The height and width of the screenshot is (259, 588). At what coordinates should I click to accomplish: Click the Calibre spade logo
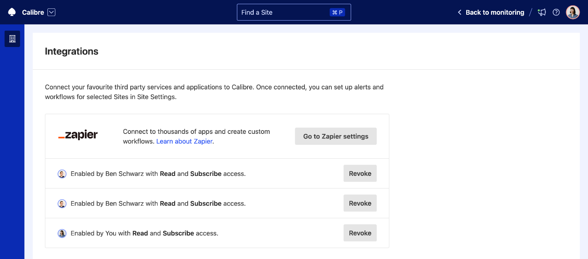[x=12, y=12]
